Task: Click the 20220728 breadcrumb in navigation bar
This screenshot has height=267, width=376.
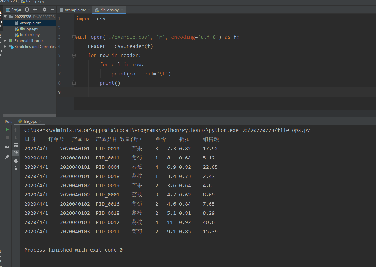Action: coord(9,1)
